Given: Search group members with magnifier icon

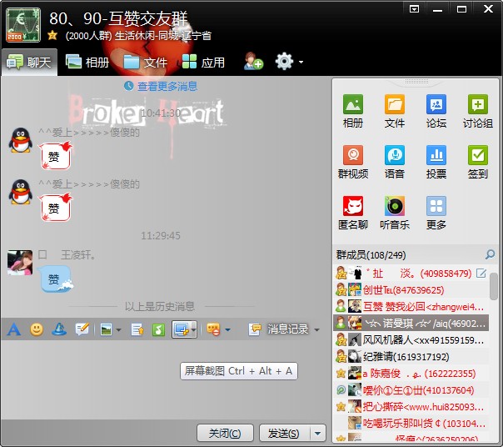Looking at the screenshot, I should click(490, 254).
